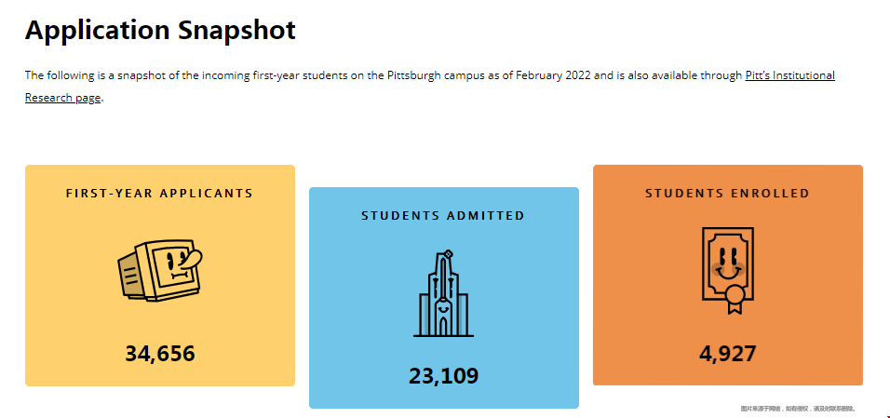Click the 34,656 applicants figure

click(160, 354)
